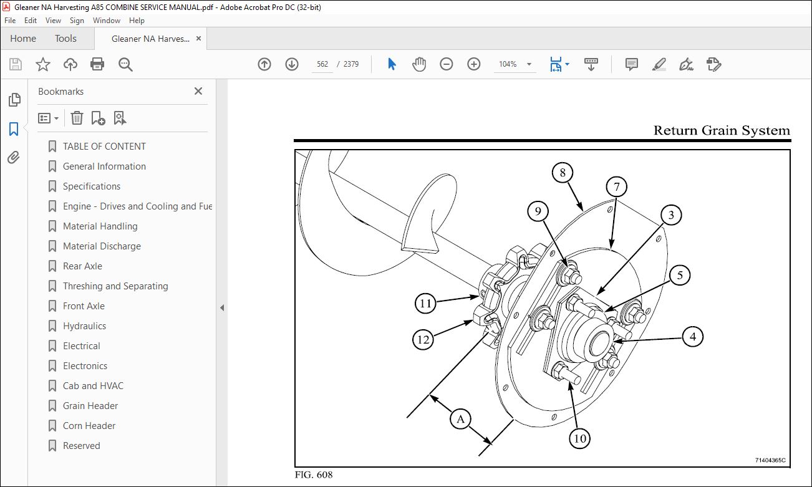Click the stamp tool icon
The image size is (812, 487).
(713, 64)
